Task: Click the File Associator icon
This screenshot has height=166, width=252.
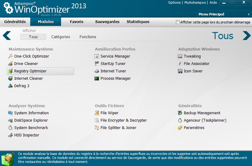Action: tap(180, 63)
